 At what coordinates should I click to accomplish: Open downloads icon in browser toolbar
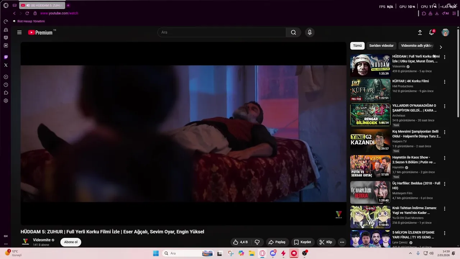tap(437, 13)
